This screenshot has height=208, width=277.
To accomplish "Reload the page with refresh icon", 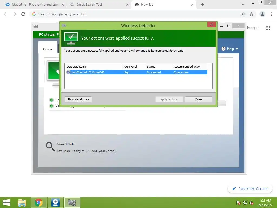I will point(23,14).
